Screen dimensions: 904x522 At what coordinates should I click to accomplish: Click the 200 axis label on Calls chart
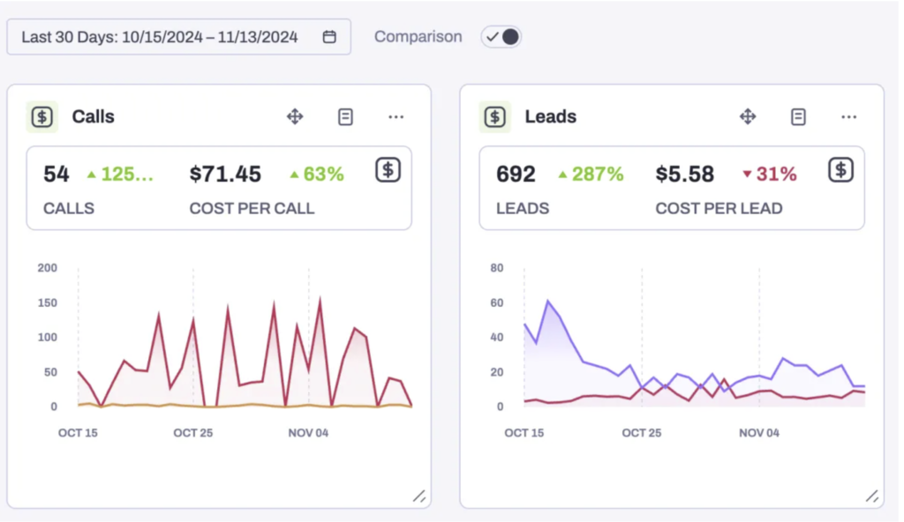(48, 268)
